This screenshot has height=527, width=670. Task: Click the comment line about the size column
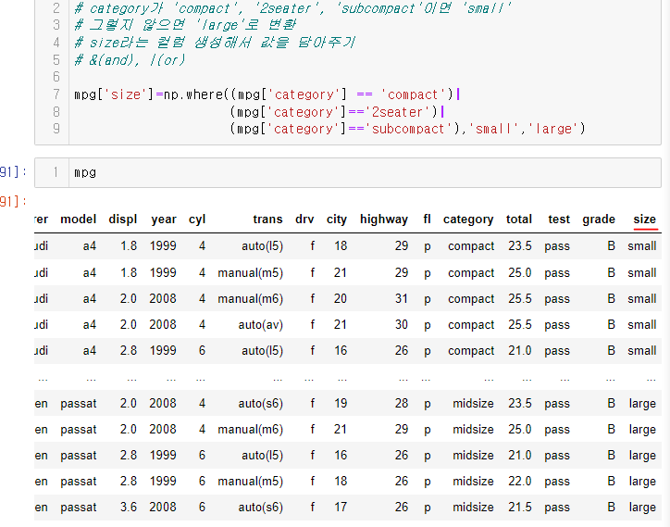(x=215, y=43)
